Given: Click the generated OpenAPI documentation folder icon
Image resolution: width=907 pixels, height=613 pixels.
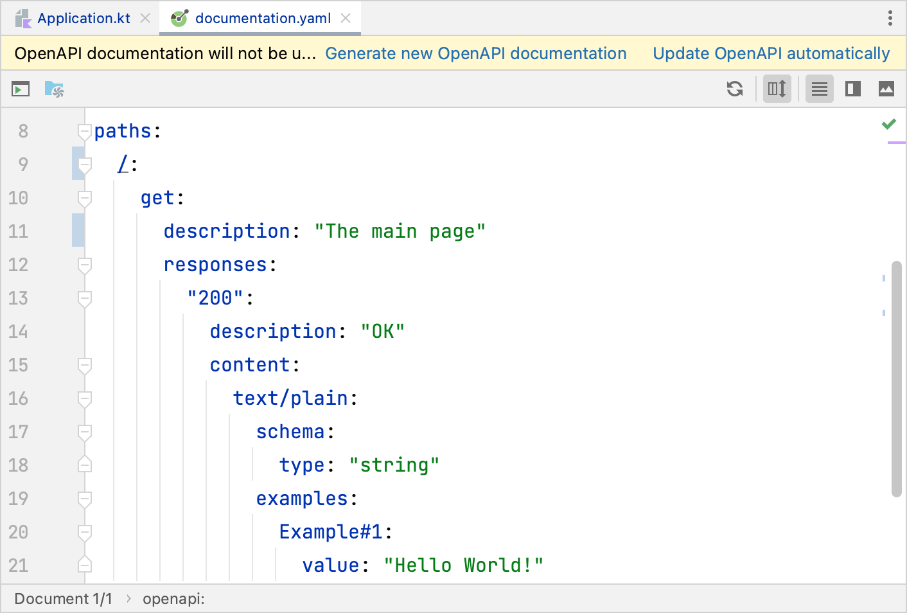Looking at the screenshot, I should (55, 89).
